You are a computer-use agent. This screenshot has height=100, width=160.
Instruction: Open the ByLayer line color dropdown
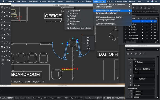144,62
